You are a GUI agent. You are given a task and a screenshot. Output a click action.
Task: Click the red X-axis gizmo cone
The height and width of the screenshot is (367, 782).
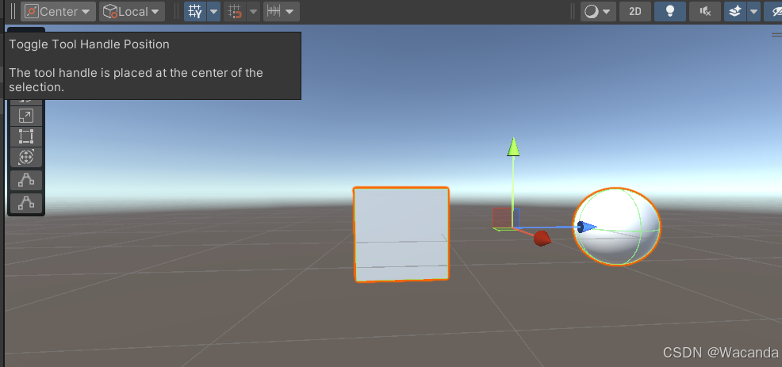542,239
